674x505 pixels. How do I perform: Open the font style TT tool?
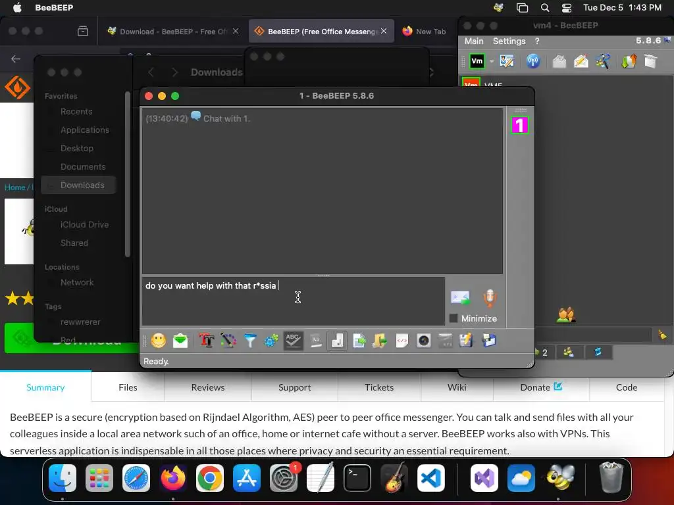click(206, 341)
